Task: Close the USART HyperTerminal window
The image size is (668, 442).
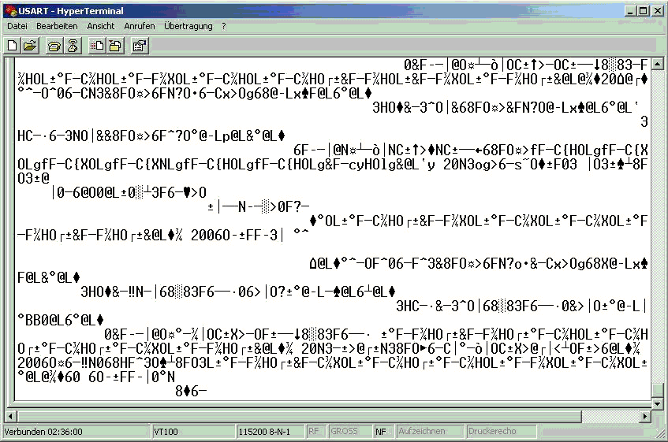Action: (657, 12)
